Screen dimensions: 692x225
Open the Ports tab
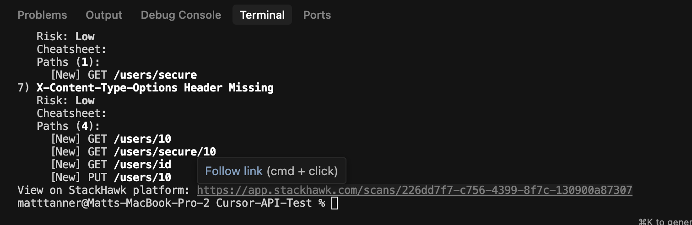pyautogui.click(x=317, y=15)
